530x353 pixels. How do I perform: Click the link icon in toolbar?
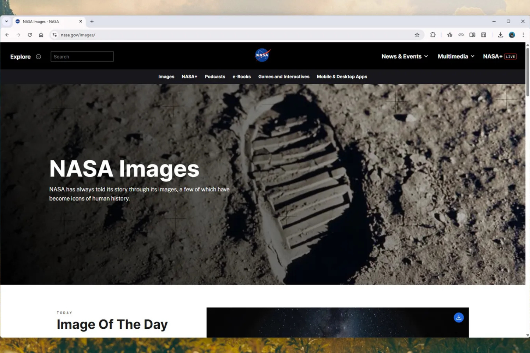[x=461, y=35]
